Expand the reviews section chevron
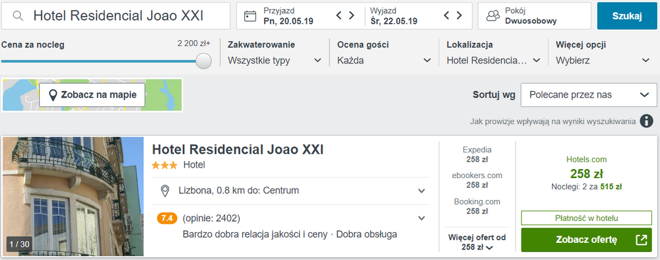 pos(421,218)
